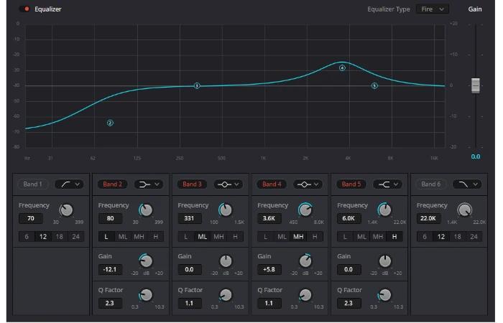Click Band 2 Q Factor field showing 2.3
This screenshot has height=323, width=503.
click(x=110, y=303)
